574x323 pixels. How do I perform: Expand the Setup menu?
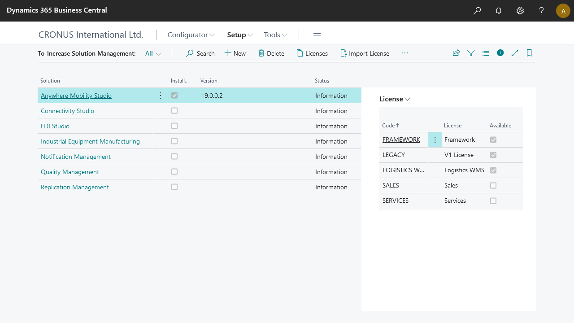click(x=240, y=35)
